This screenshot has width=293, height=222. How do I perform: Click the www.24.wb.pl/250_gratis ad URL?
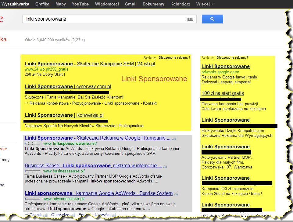point(46,69)
